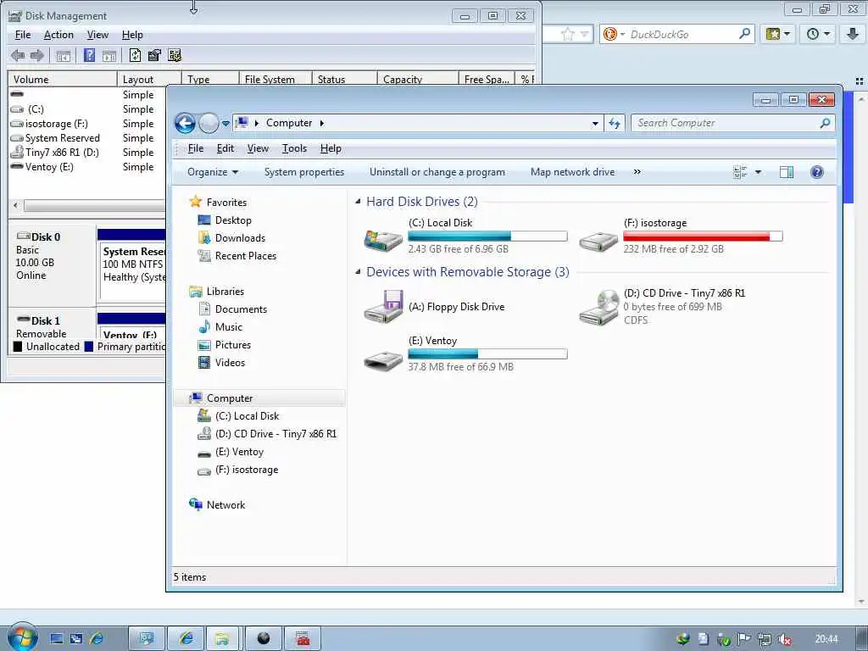Show the preview pane in Explorer
Image resolution: width=868 pixels, height=651 pixels.
[x=786, y=172]
